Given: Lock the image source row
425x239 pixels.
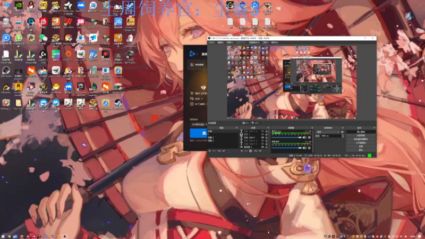Looking at the screenshot, I should click(x=266, y=134).
